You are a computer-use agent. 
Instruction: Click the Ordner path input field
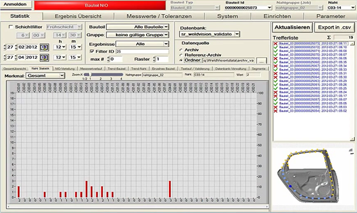click(228, 60)
